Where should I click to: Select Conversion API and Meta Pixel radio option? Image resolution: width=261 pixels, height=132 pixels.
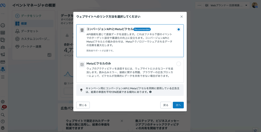[x=178, y=30]
